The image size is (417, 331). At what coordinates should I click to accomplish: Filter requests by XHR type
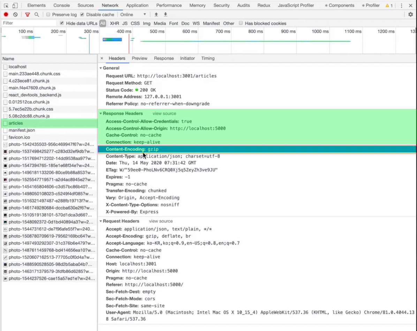coord(114,23)
